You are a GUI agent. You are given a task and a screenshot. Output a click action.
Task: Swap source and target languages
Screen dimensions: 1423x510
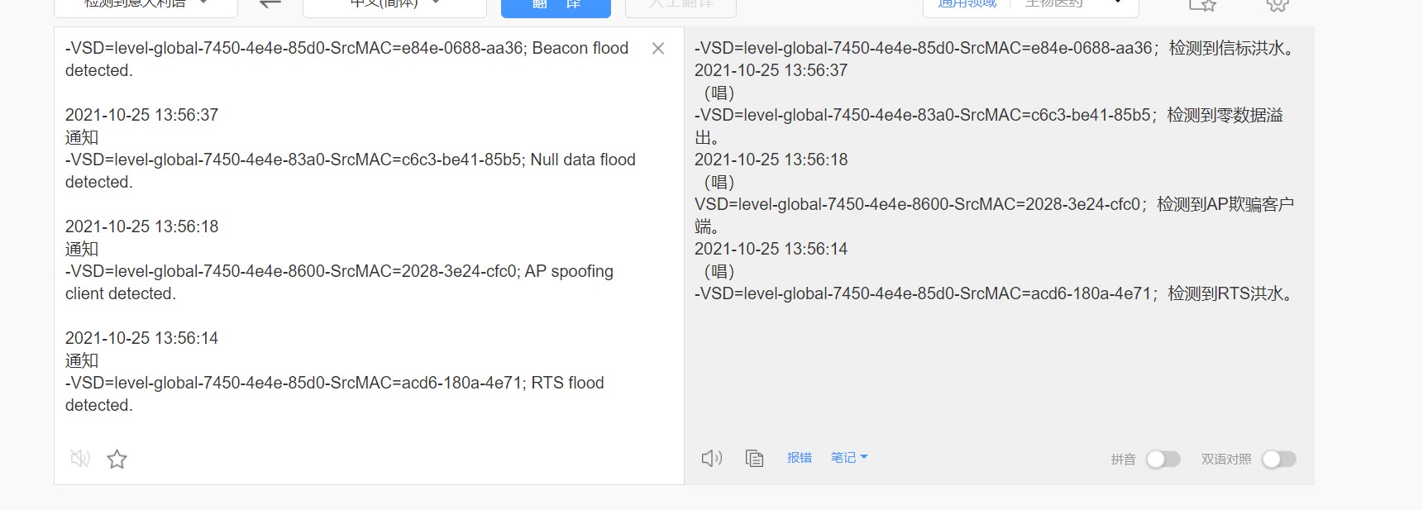270,4
